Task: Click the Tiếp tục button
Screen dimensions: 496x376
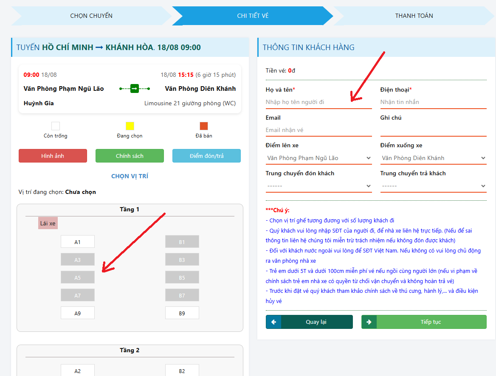Action: [x=424, y=322]
